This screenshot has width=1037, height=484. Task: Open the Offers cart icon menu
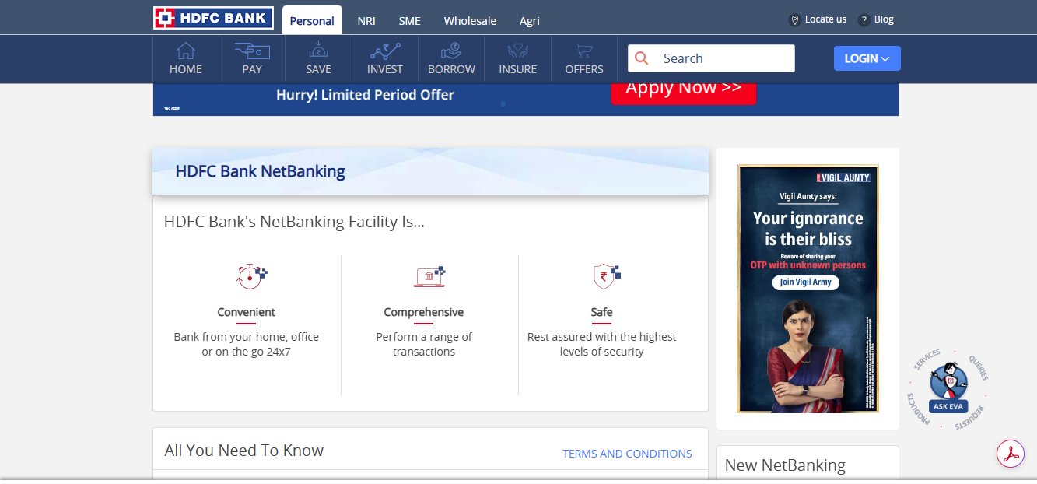click(584, 51)
